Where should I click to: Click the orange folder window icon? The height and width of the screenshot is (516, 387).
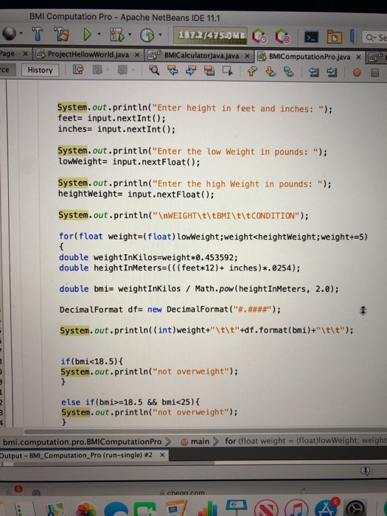(335, 37)
